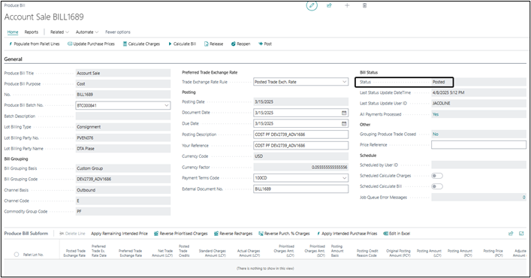Click Bill Grouping Code DEV2739_ADV1686
The image size is (531, 278).
[x=94, y=179]
